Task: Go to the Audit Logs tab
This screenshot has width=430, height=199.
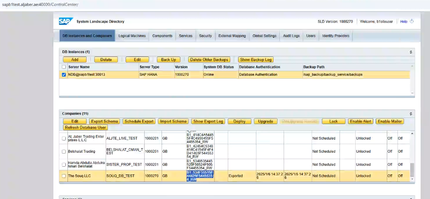Action: tap(291, 36)
